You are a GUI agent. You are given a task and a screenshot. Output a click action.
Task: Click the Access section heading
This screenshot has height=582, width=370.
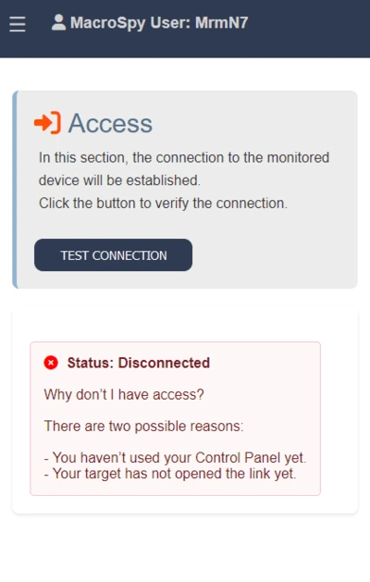tap(110, 123)
